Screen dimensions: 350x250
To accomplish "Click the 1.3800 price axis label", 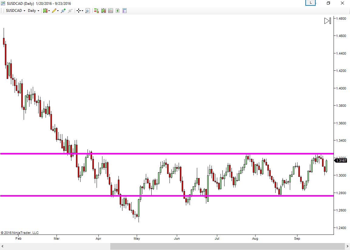I will pos(341,106).
